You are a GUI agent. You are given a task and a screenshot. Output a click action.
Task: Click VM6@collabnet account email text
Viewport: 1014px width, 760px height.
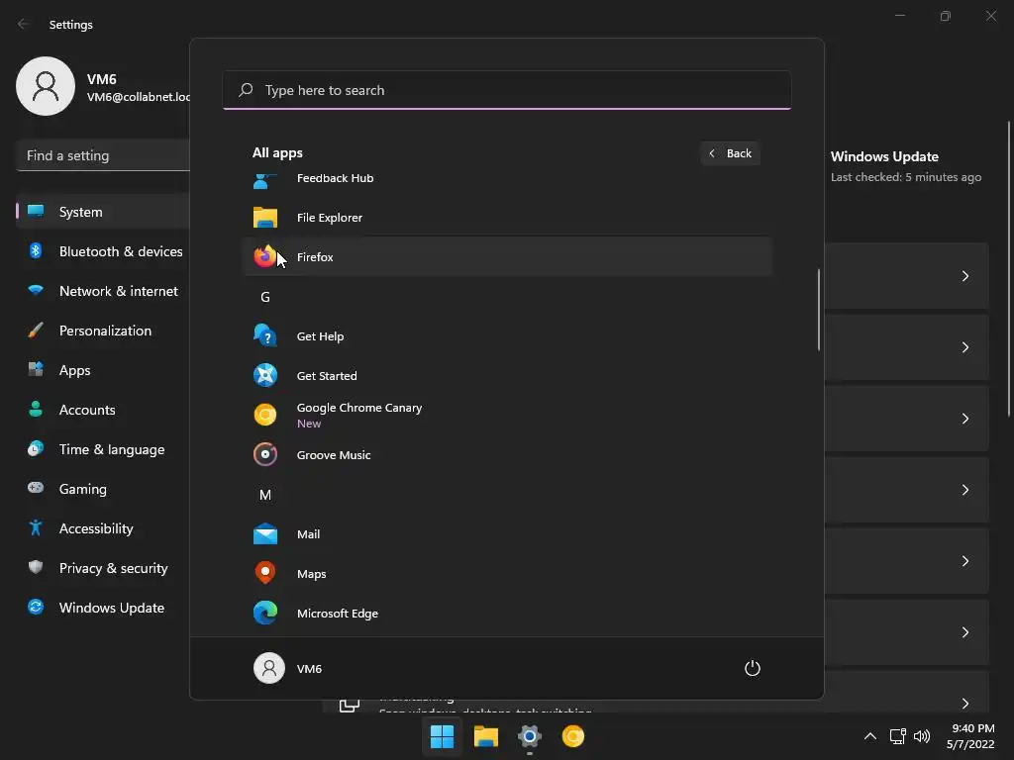point(139,97)
